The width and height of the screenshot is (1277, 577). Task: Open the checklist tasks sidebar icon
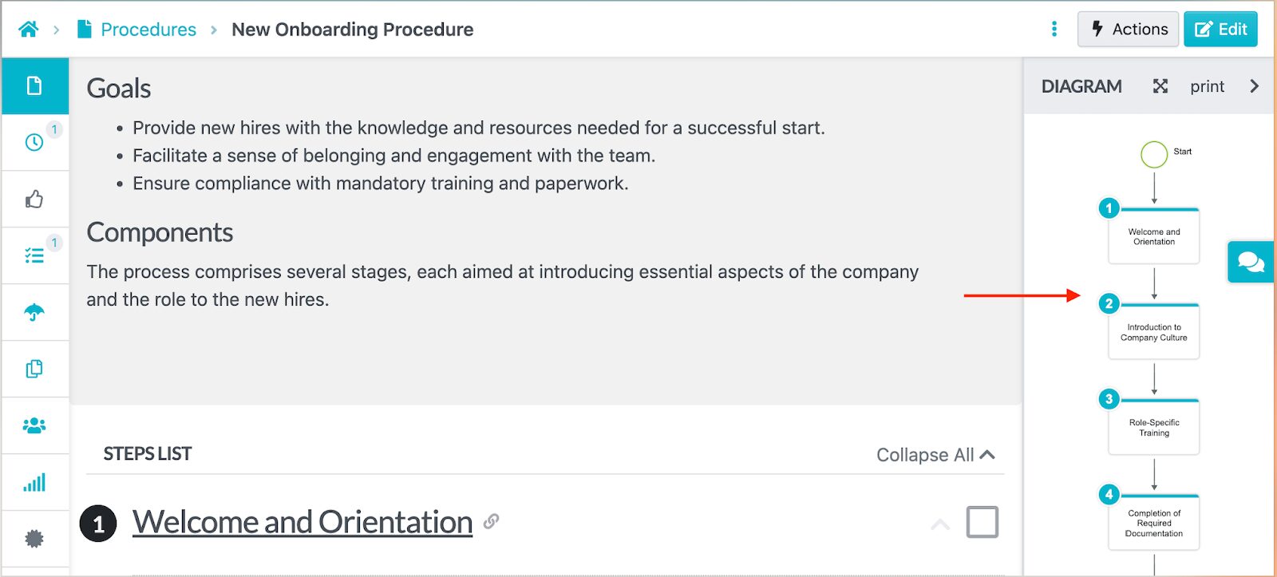[34, 255]
